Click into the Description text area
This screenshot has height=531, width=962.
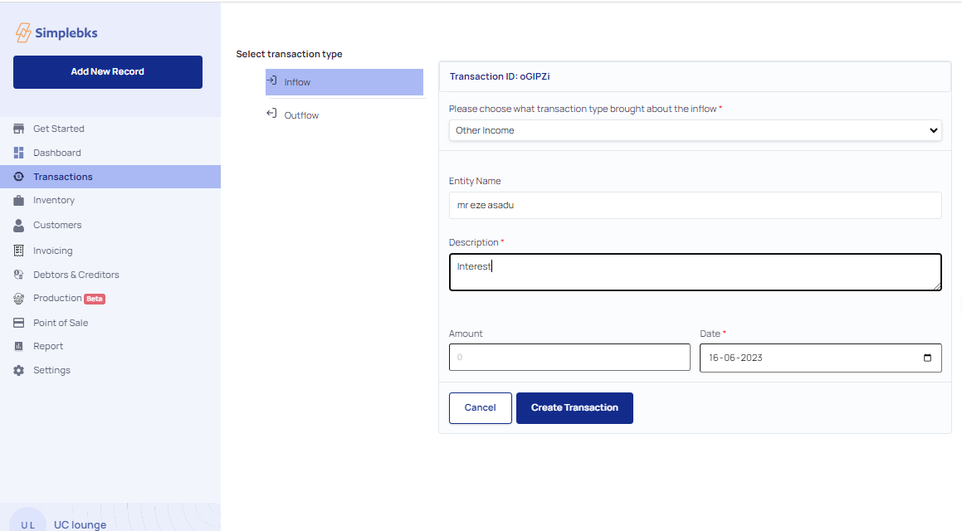[x=695, y=272]
